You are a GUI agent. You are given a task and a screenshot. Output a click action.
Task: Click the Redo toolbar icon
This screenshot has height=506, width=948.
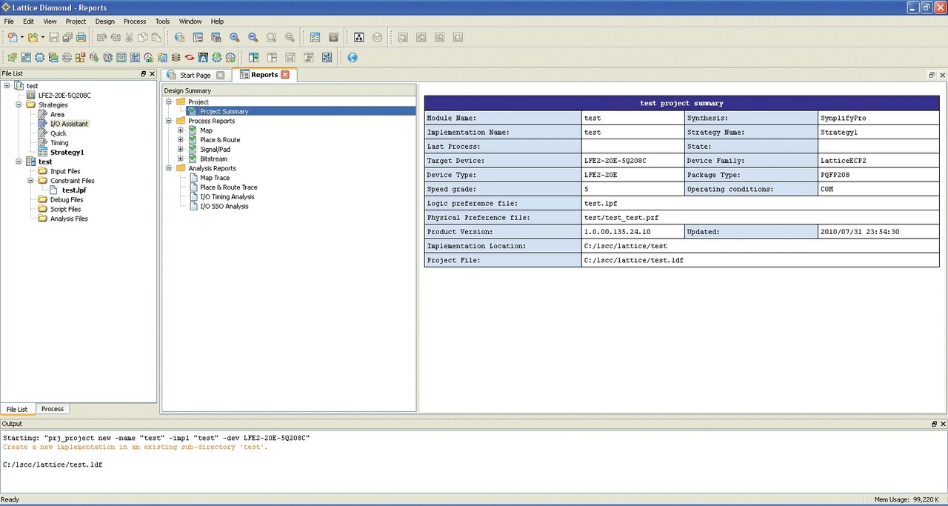116,38
